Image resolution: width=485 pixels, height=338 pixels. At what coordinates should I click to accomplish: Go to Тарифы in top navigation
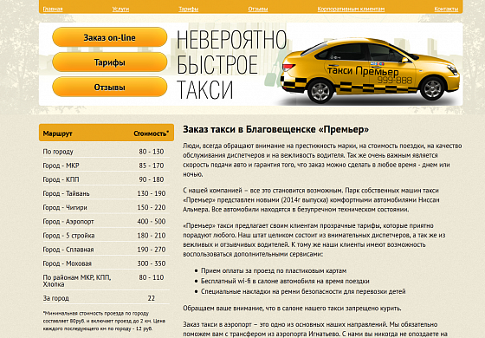[x=189, y=9]
